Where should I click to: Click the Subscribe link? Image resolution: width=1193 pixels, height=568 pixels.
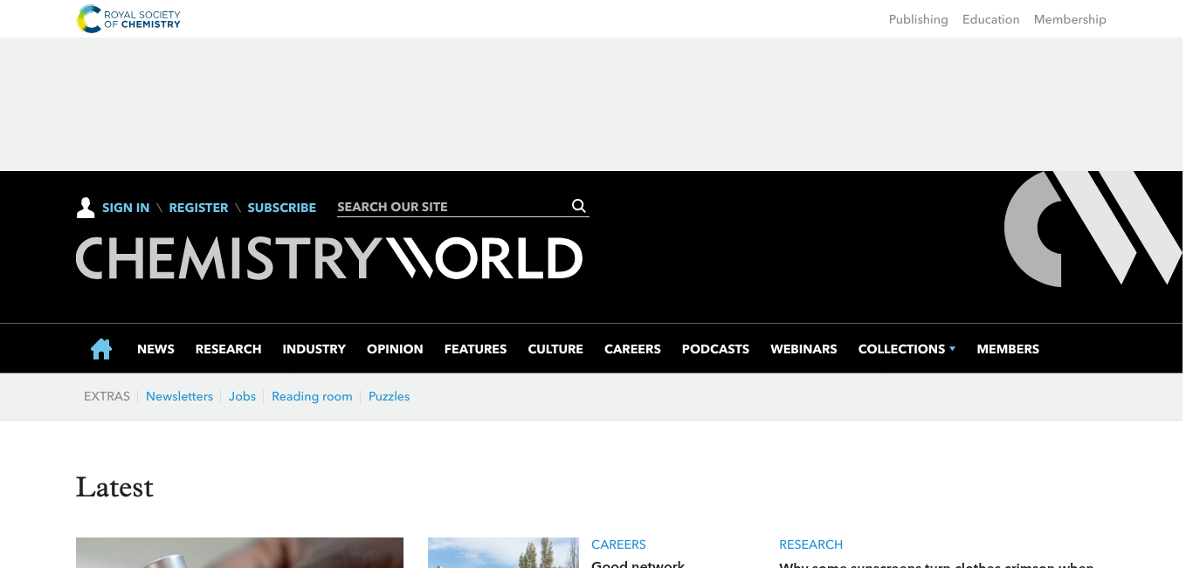point(281,208)
